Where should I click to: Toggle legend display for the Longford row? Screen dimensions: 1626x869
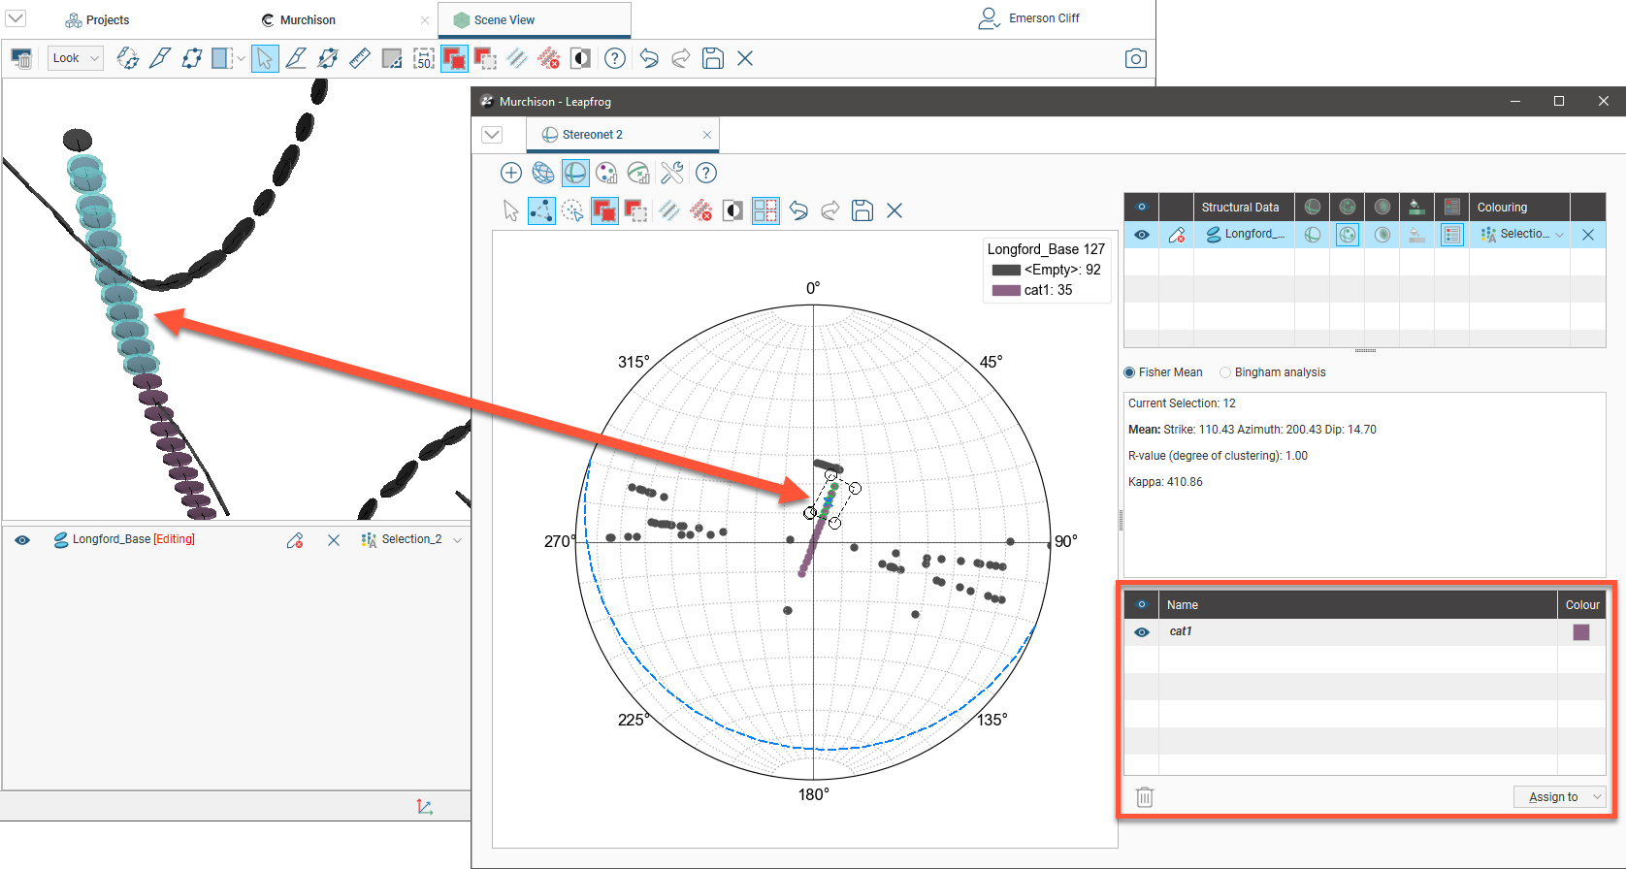pos(1452,235)
